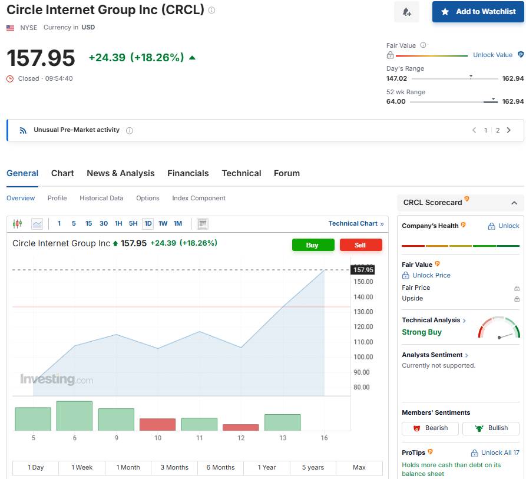Set chart interval to 1M
This screenshot has height=479, width=526.
[x=178, y=223]
